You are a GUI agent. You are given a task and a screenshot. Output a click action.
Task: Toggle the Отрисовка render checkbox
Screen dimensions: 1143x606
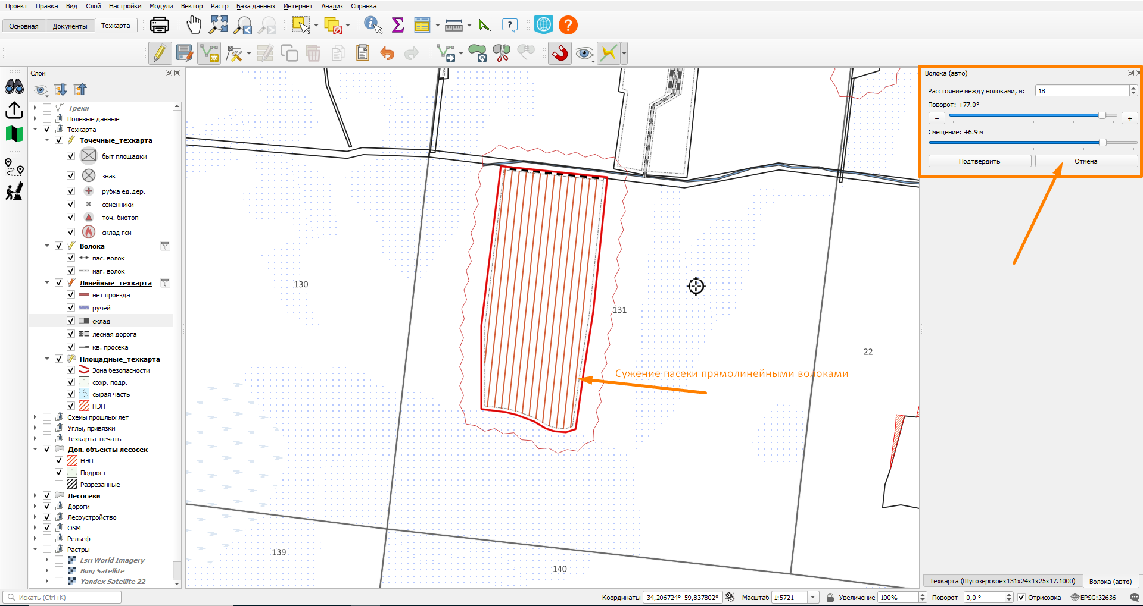1021,598
